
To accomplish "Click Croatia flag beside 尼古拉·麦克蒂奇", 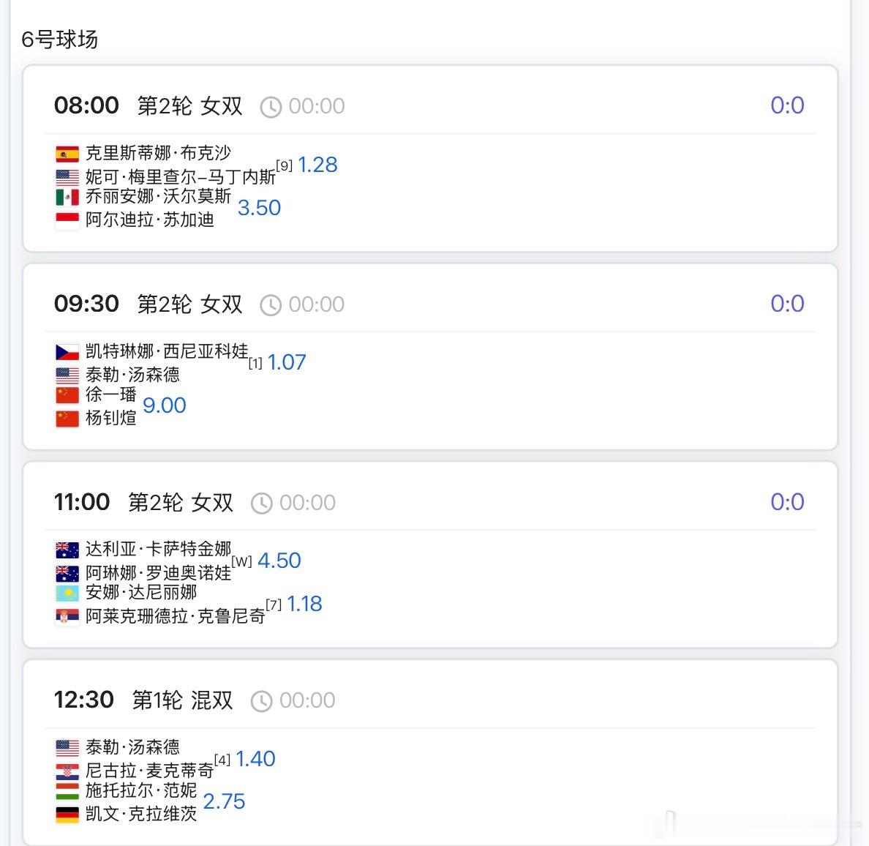I will (67, 771).
